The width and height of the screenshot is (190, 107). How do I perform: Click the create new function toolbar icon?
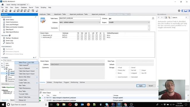click(x=29, y=11)
